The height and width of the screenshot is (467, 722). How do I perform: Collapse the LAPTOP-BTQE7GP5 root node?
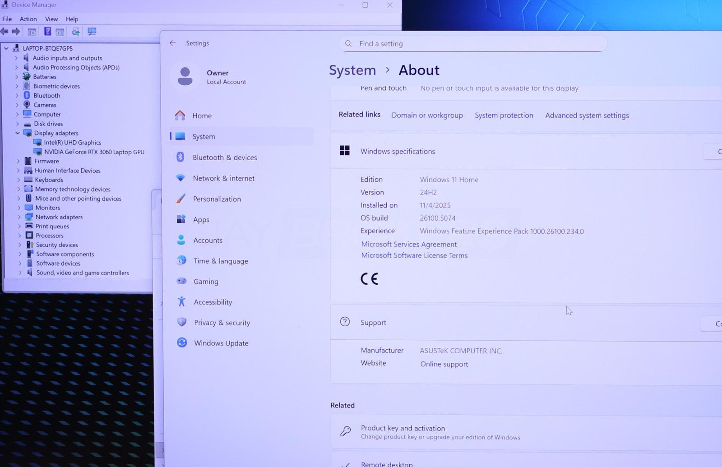(x=6, y=48)
